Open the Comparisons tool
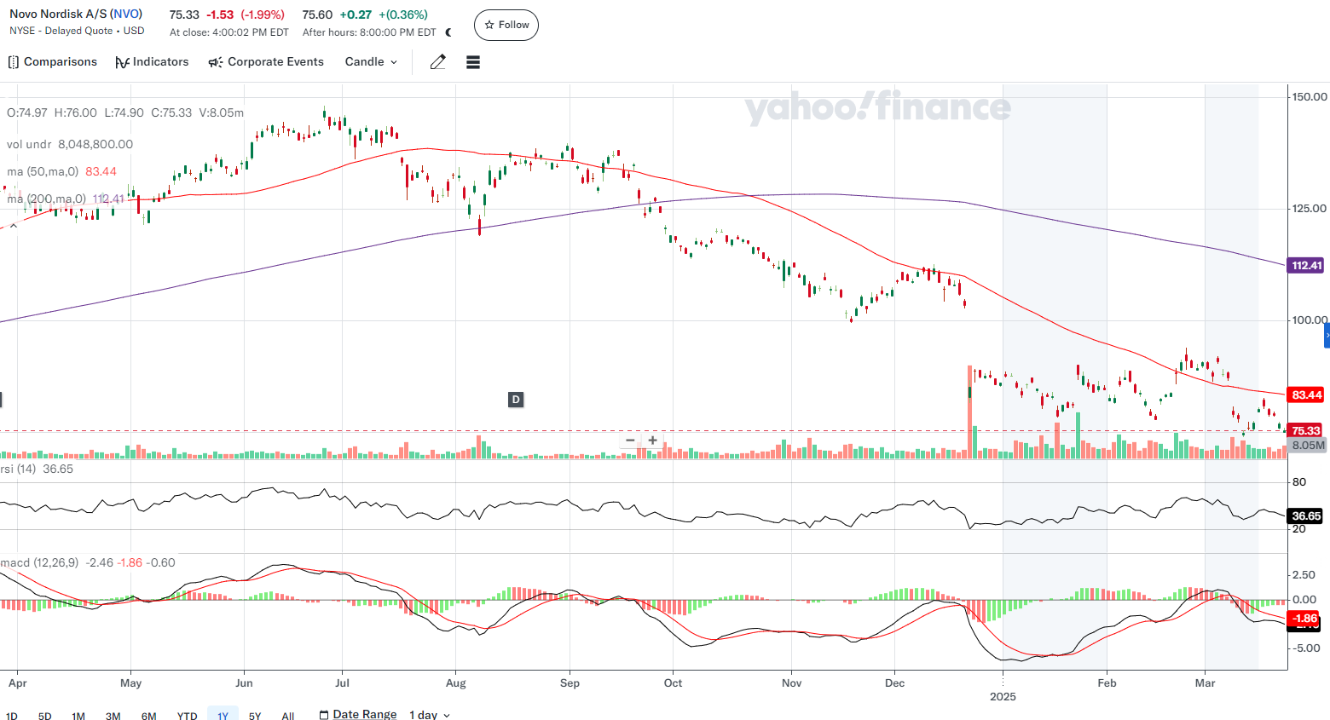 [52, 62]
